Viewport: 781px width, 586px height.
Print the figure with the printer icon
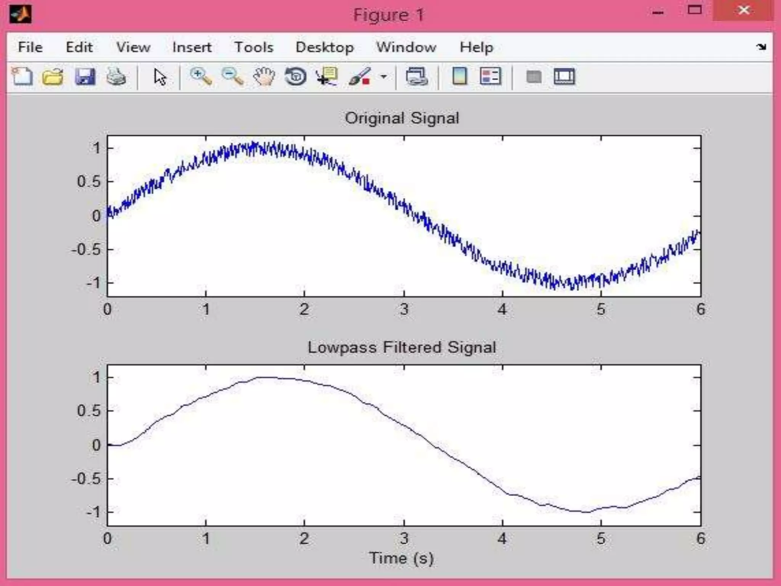point(116,76)
